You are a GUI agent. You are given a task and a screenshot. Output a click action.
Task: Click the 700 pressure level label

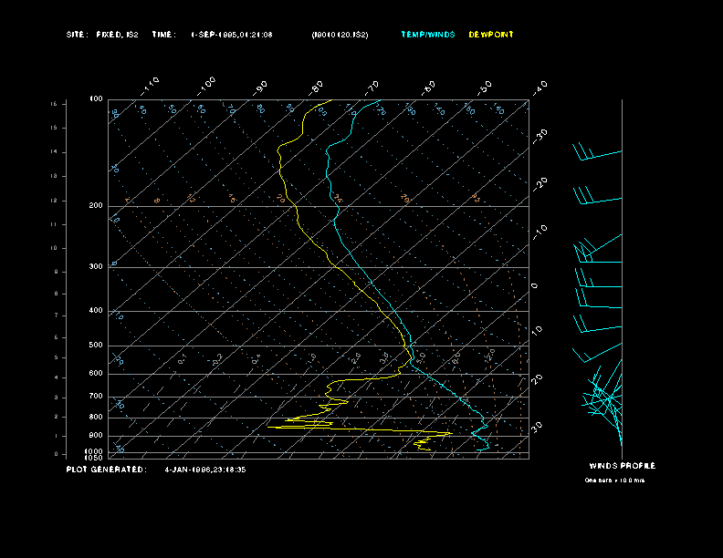coord(96,396)
